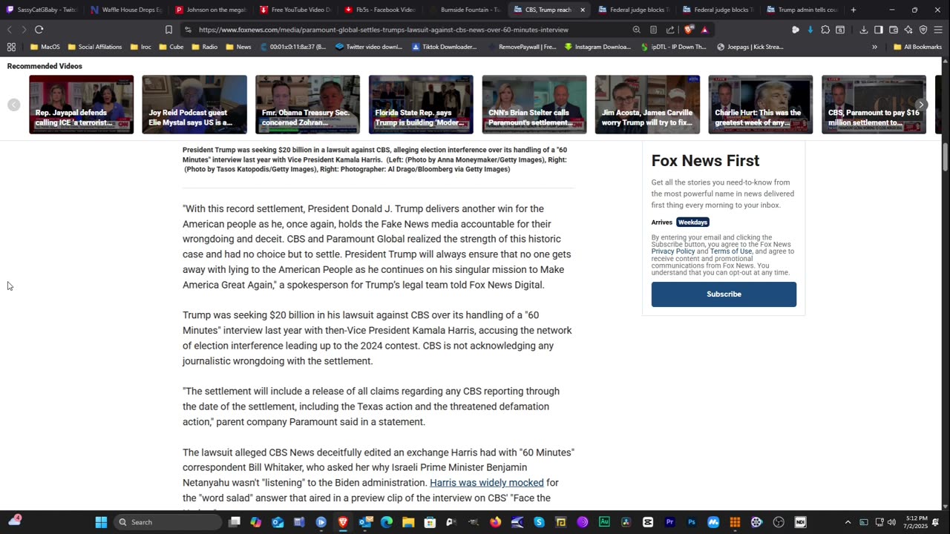Click the Subscribe button
Image resolution: width=950 pixels, height=534 pixels.
[x=724, y=294]
